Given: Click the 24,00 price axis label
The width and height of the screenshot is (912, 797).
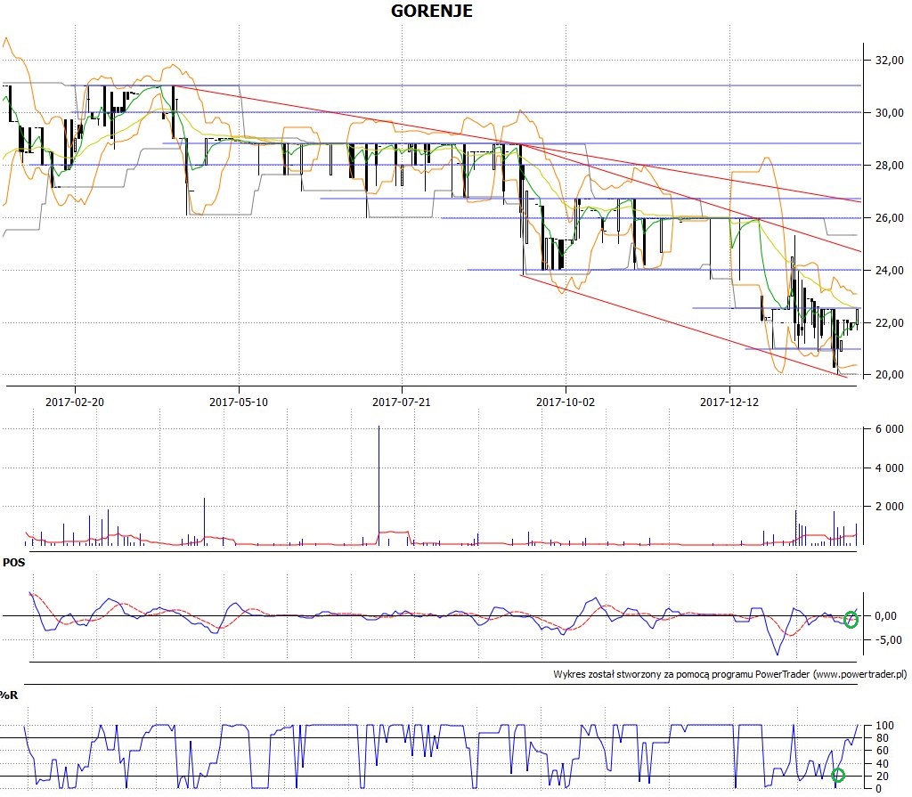Looking at the screenshot, I should (890, 270).
